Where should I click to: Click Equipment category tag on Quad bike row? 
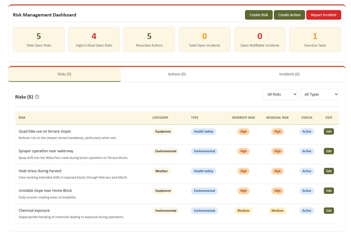point(163,131)
